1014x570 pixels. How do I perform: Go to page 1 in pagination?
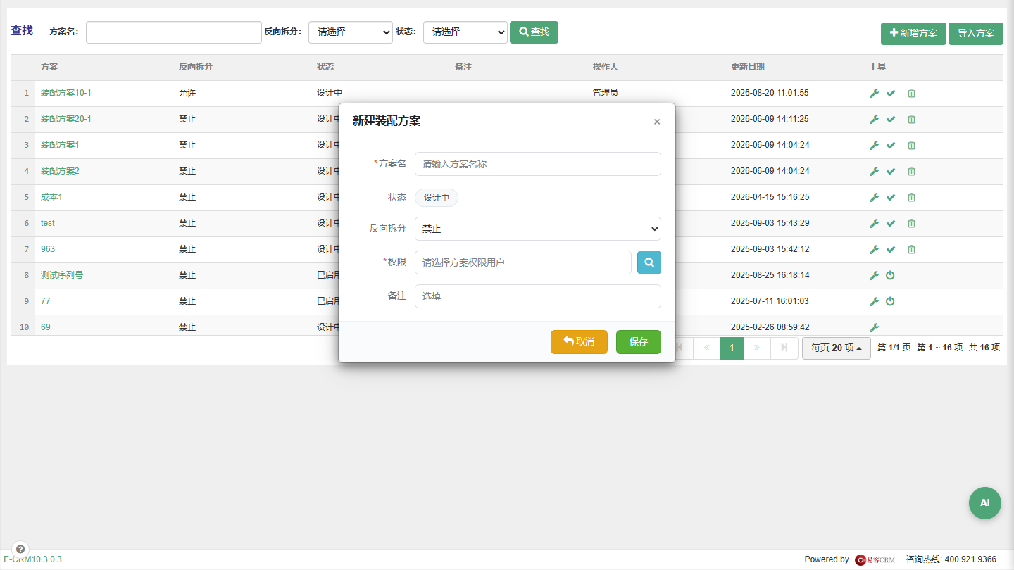point(732,348)
